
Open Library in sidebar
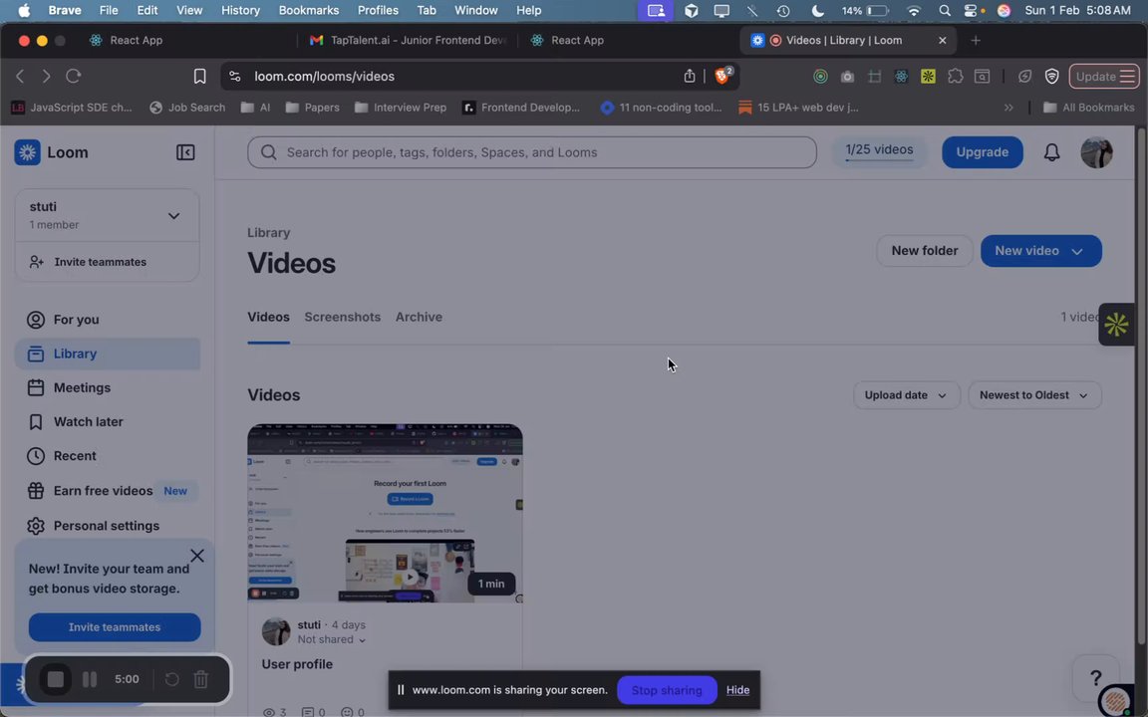(107, 354)
